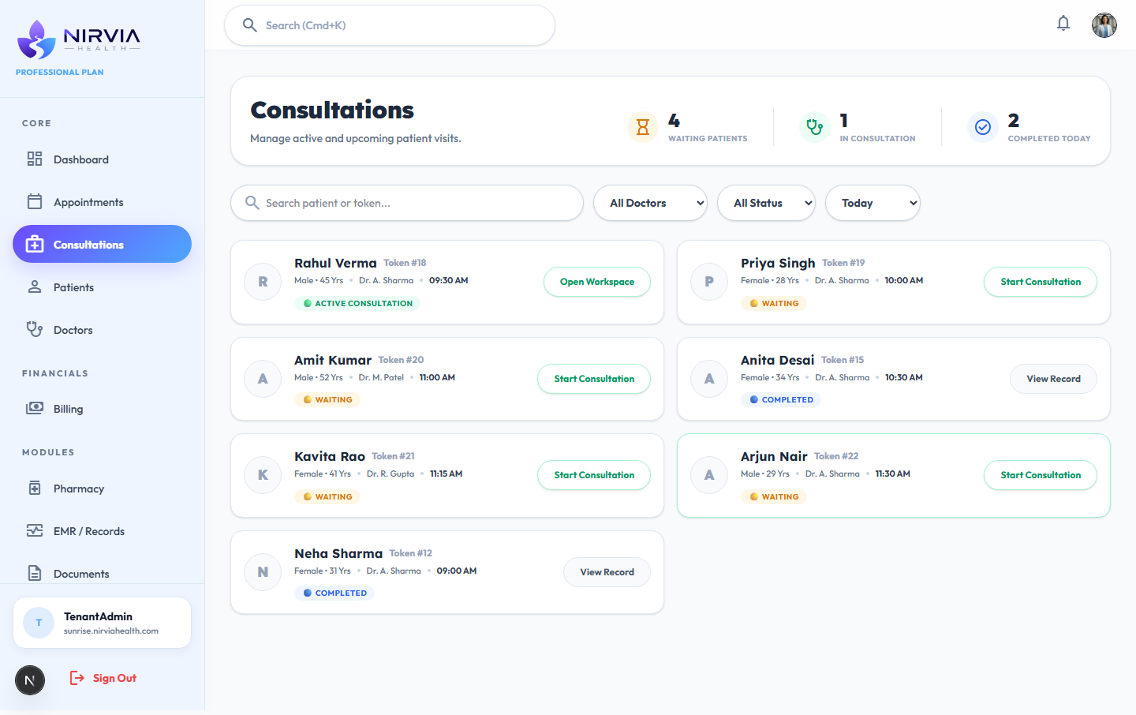
Task: Click the Appointments calendar icon
Action: tap(35, 201)
